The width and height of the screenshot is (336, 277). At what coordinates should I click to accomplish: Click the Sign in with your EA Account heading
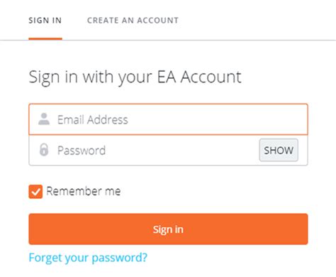coord(135,77)
